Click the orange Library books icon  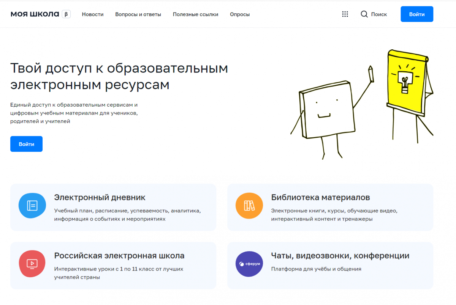coord(249,206)
